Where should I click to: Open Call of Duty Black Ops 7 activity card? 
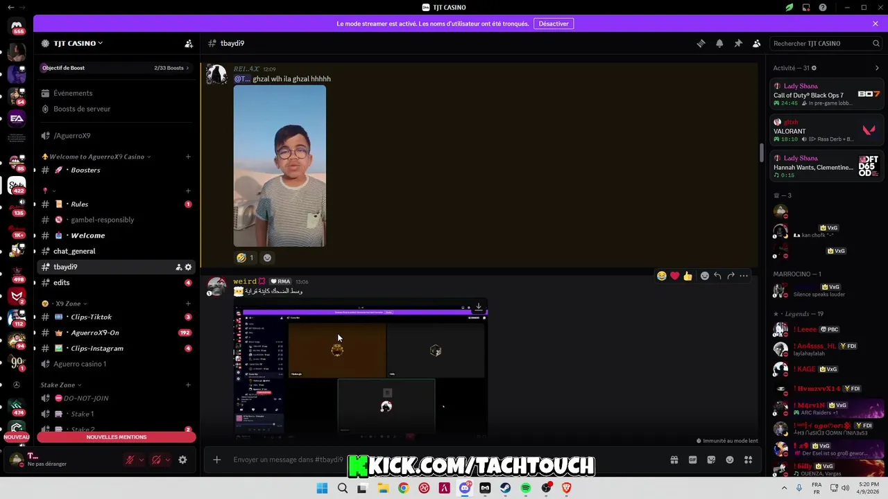pyautogui.click(x=826, y=94)
